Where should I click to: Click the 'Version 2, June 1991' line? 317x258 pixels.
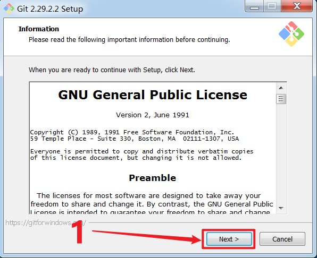tap(153, 115)
